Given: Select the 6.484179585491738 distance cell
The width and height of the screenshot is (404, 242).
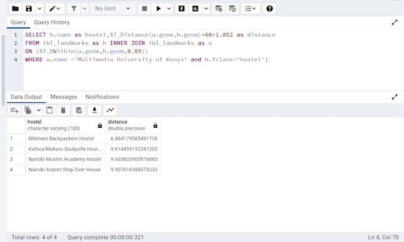Looking at the screenshot, I should pos(133,139).
